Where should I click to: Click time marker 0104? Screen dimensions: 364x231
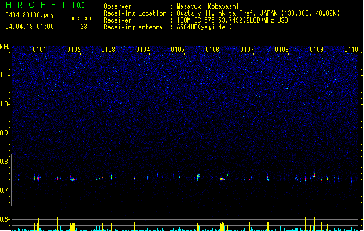coord(143,50)
